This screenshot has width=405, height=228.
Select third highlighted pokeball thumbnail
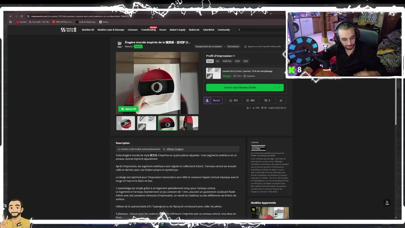[x=168, y=123]
